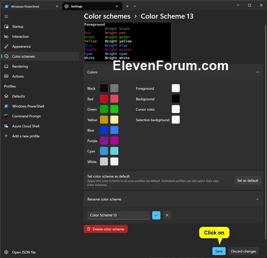Open a new tab with plus icon
Image resolution: width=267 pixels, height=258 pixels.
[x=127, y=6]
